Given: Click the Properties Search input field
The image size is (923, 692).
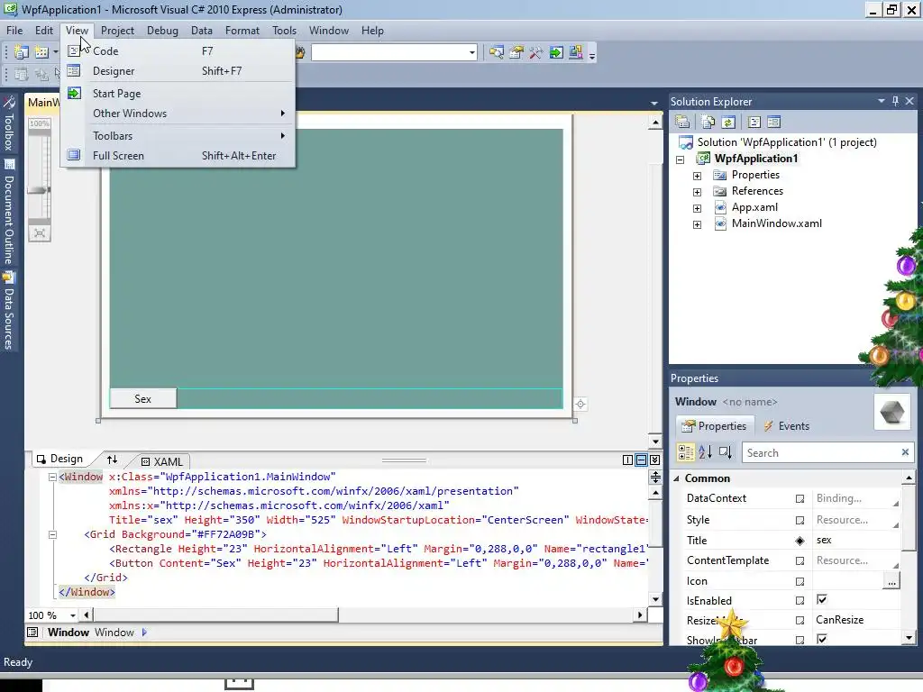Looking at the screenshot, I should [821, 452].
